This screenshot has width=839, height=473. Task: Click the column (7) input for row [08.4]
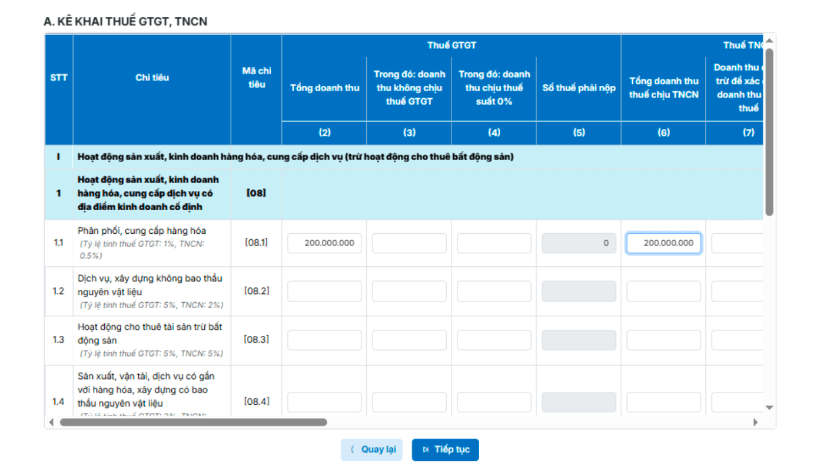click(x=737, y=402)
